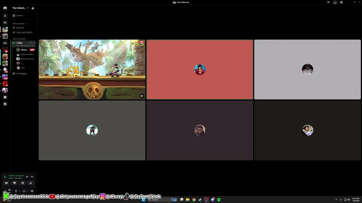Open Task View icon on taskbar
Image resolution: width=362 pixels, height=203 pixels.
pos(181,200)
